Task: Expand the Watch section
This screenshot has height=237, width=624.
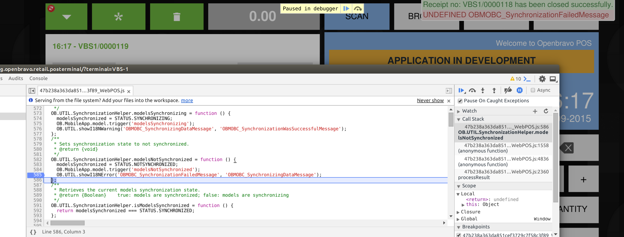Action: [459, 111]
